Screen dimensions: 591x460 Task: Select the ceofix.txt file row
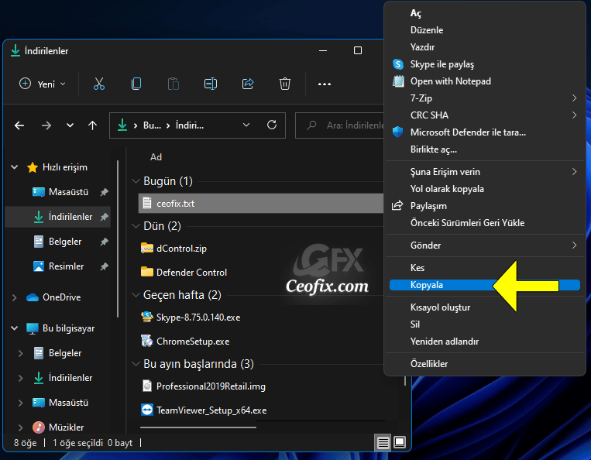tap(261, 204)
